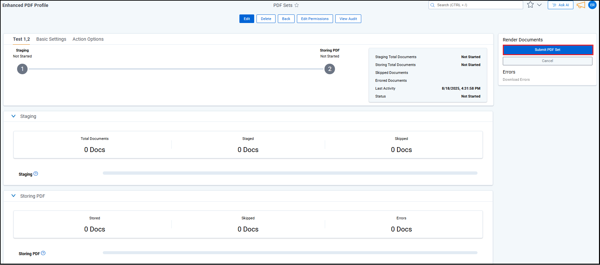Open the favorites dropdown chevron

coord(539,5)
